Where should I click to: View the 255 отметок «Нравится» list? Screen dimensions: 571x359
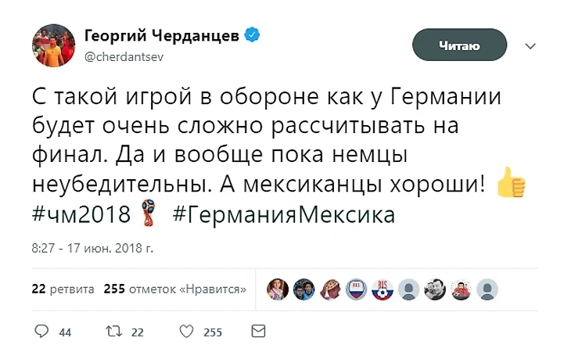175,289
